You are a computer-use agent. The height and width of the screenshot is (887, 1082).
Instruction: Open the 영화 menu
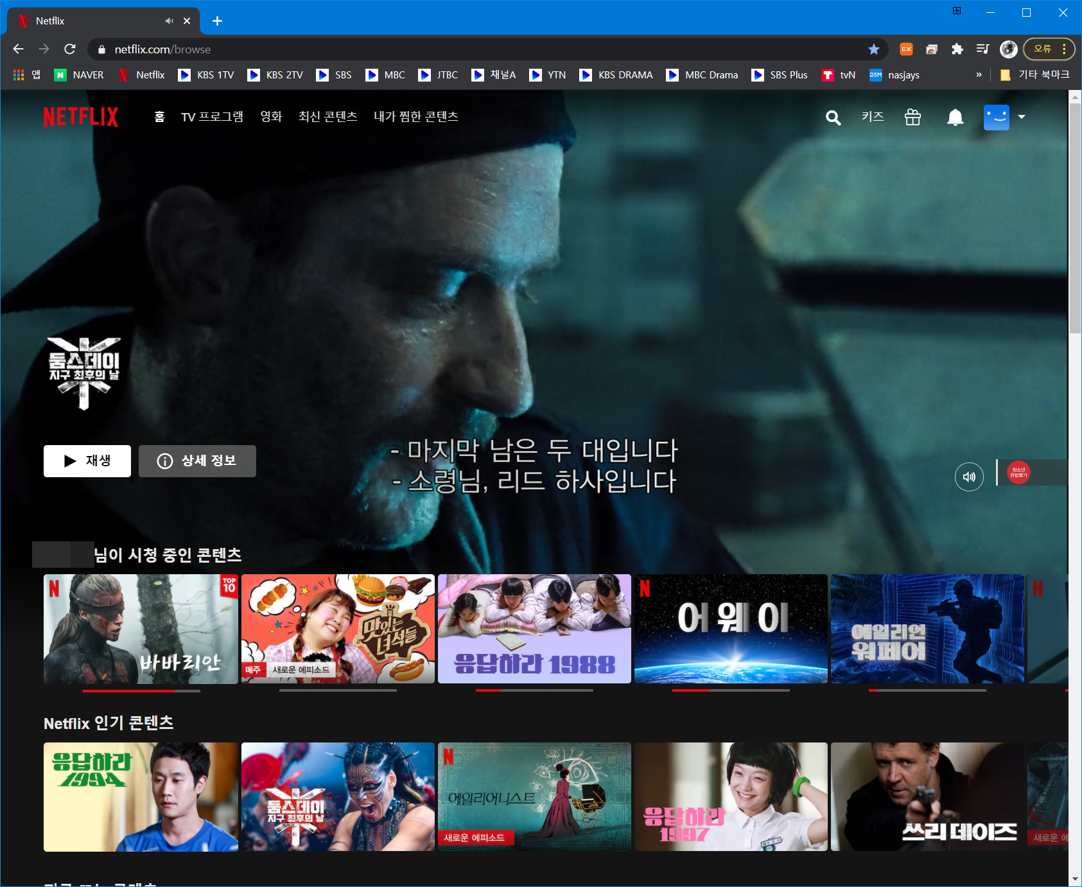click(x=271, y=117)
